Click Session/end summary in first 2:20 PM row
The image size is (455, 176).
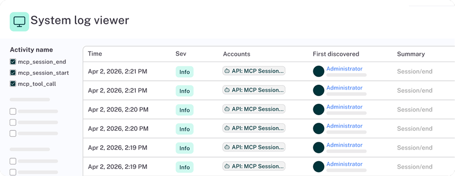coord(414,110)
